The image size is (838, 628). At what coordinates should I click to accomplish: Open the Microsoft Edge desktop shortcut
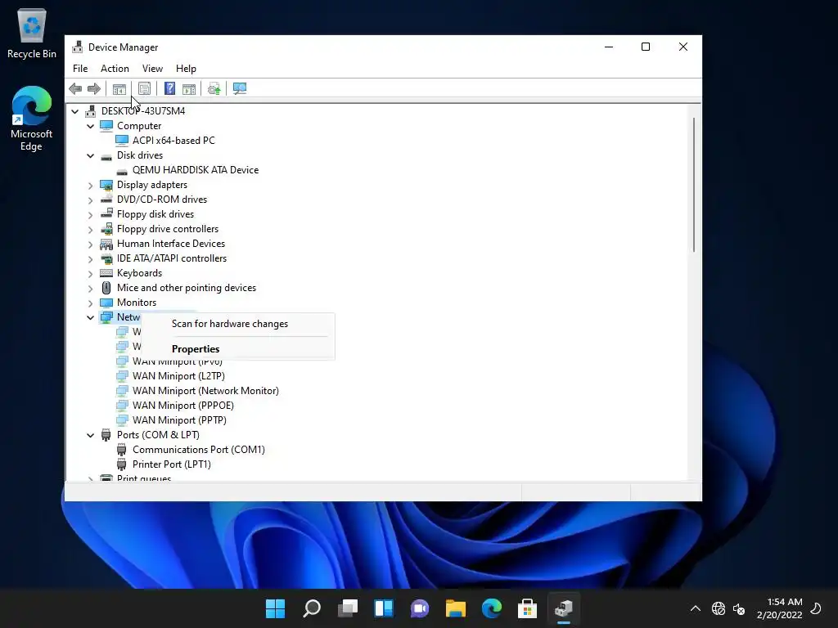[x=32, y=119]
